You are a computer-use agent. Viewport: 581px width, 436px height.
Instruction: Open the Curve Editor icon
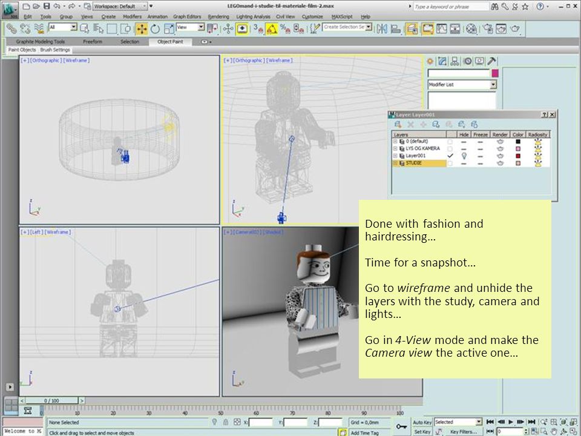441,29
